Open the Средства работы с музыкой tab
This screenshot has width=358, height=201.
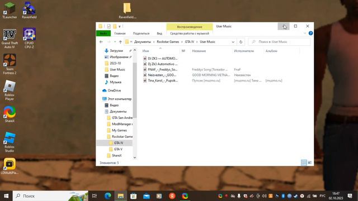click(190, 33)
